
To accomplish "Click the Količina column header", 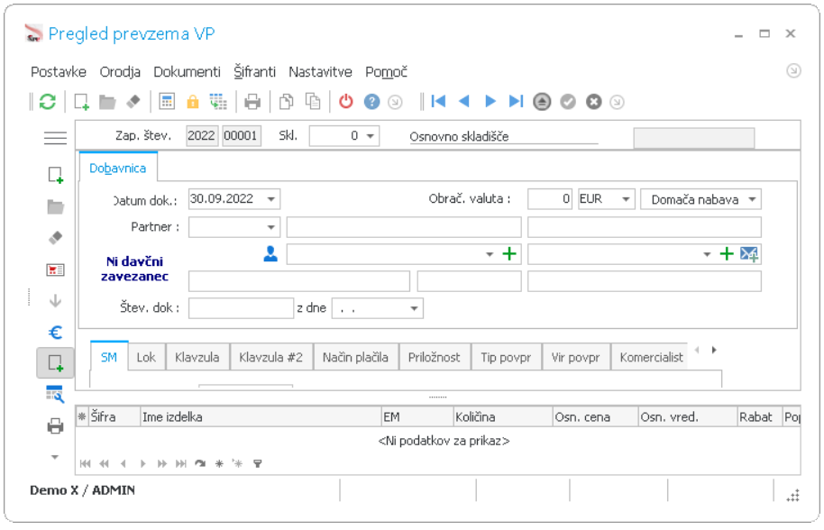I will [503, 417].
